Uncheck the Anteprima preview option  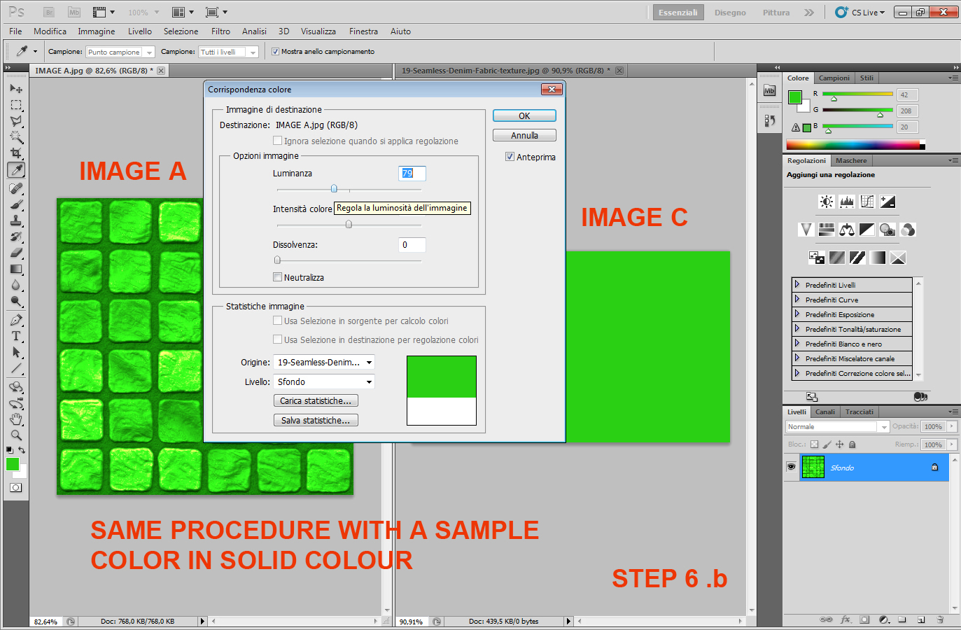pyautogui.click(x=510, y=157)
